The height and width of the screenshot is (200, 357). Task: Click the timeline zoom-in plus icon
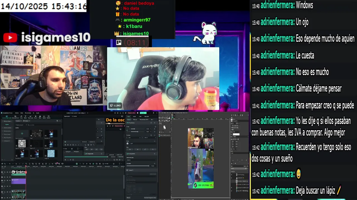click(x=114, y=164)
